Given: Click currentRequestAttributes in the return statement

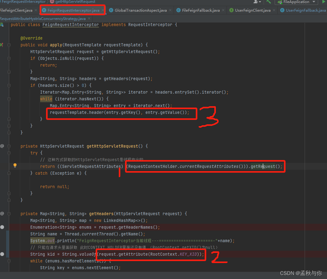Looking at the screenshot, I should 209,166.
